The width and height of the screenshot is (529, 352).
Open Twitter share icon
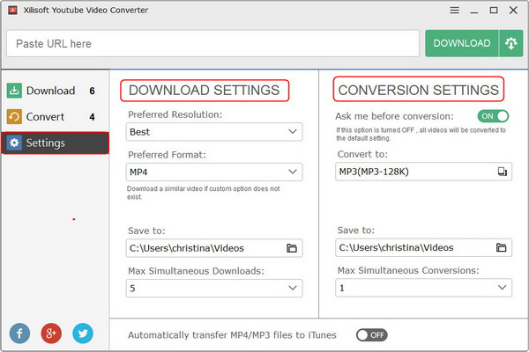tap(83, 334)
